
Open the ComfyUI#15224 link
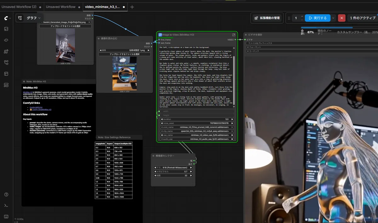(36, 107)
